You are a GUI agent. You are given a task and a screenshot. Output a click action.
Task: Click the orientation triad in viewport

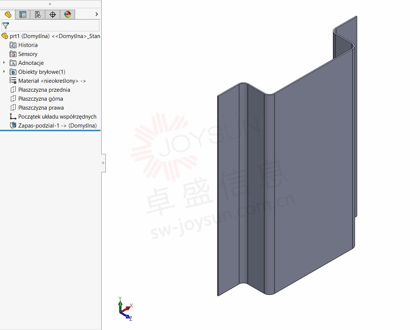click(x=125, y=309)
